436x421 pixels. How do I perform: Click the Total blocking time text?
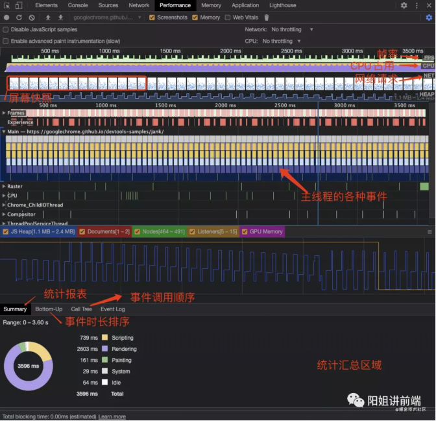click(49, 416)
